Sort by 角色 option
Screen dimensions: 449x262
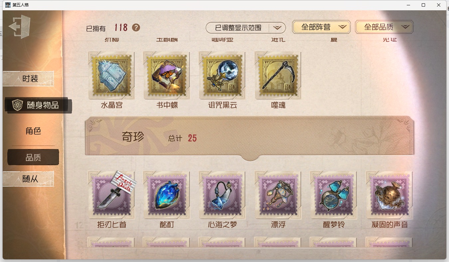(33, 131)
